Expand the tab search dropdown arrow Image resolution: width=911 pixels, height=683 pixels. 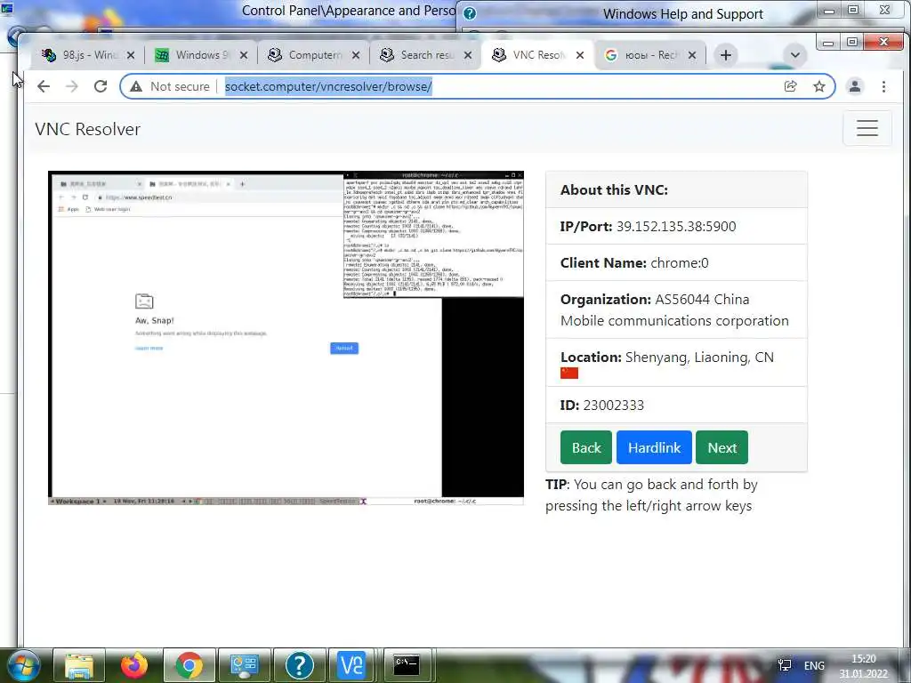[794, 55]
